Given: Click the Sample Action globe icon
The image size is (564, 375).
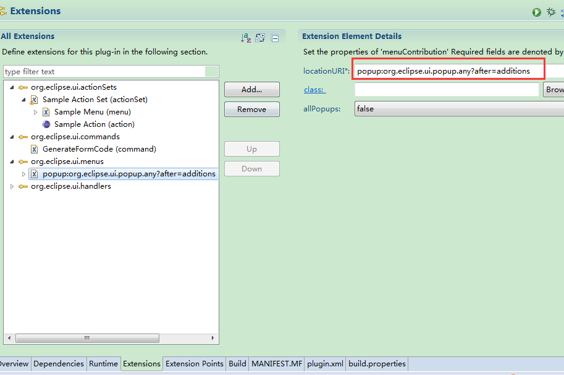Looking at the screenshot, I should pyautogui.click(x=46, y=124).
